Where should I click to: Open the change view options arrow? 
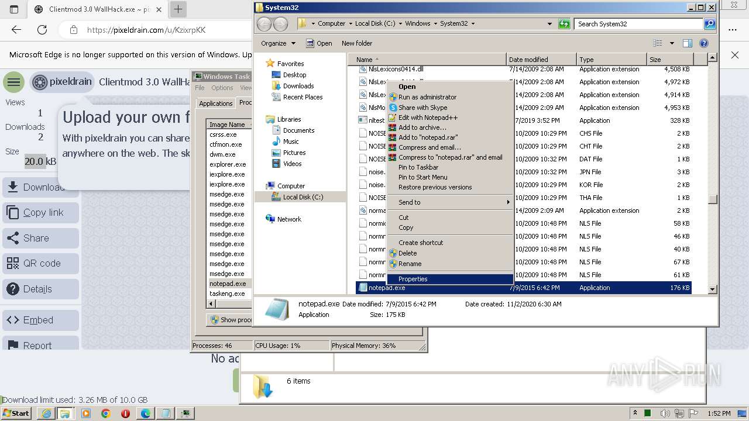672,43
